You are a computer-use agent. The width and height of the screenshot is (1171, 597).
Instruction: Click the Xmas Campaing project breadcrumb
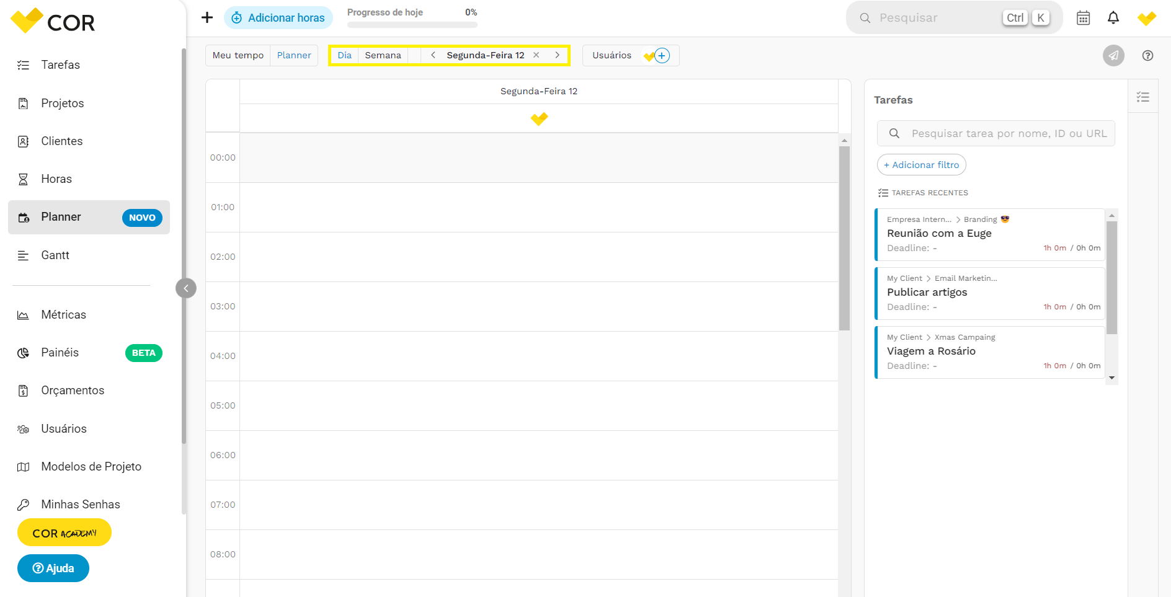tap(965, 337)
